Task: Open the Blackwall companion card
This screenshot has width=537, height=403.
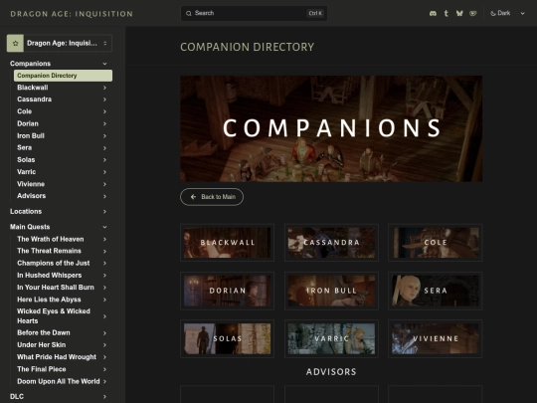Action: [x=228, y=243]
